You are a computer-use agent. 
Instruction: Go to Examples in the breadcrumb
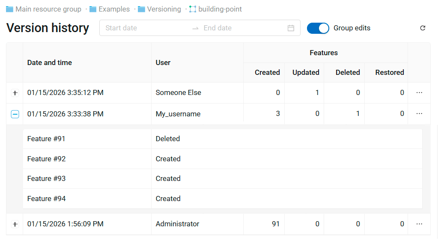tap(114, 9)
